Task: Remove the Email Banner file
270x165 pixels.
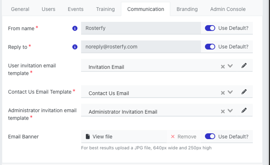Action: click(183, 136)
